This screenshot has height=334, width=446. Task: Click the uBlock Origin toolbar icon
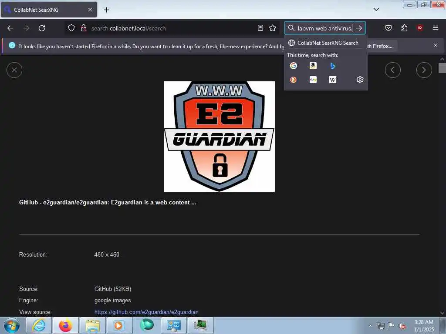(x=420, y=28)
